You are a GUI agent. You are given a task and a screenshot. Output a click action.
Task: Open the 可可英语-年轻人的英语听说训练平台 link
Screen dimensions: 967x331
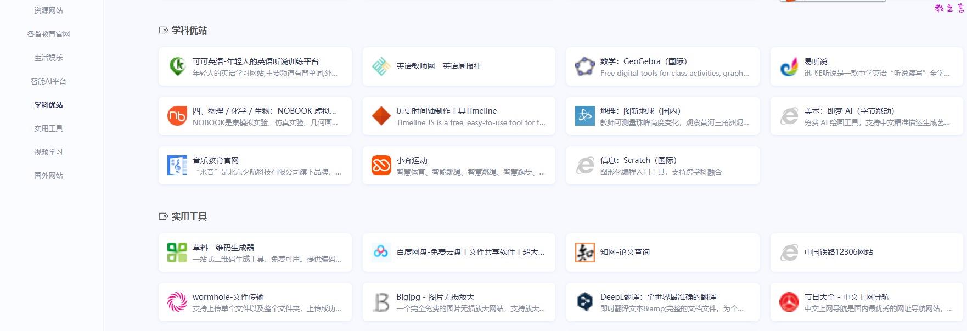pos(256,61)
